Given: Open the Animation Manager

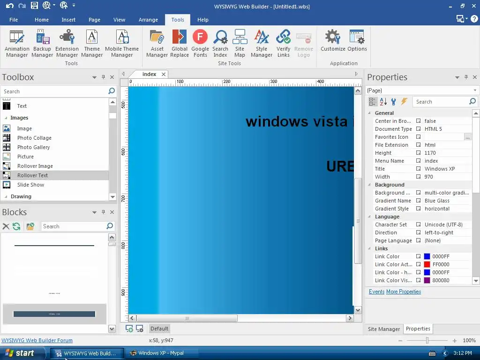Looking at the screenshot, I should pos(17,44).
